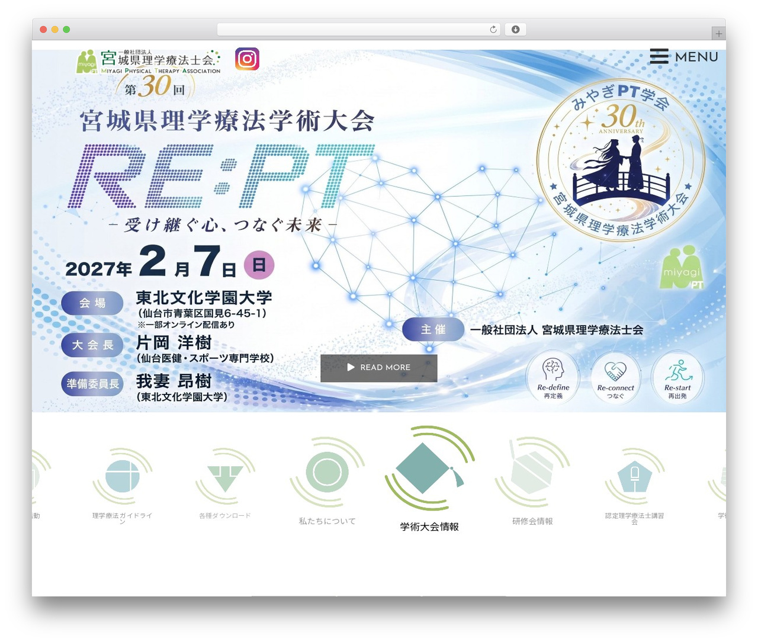
Task: Click the browser download indicator icon
Action: [x=515, y=30]
